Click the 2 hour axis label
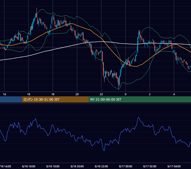This screenshot has height=169, width=191. pos(150,94)
